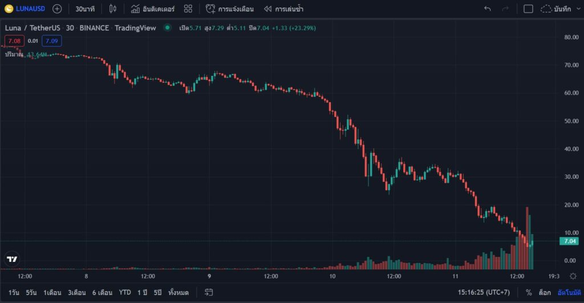584x303 pixels.
Task: Toggle the % percent scale
Action: pos(529,292)
